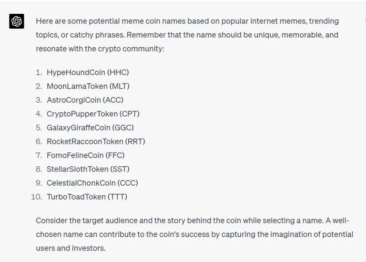Select RocketRaccoonToken (RRT) in the list
366x262 pixels.
coord(96,141)
